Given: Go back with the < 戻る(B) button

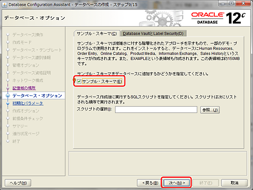Looking at the screenshot, I should click(x=150, y=183).
